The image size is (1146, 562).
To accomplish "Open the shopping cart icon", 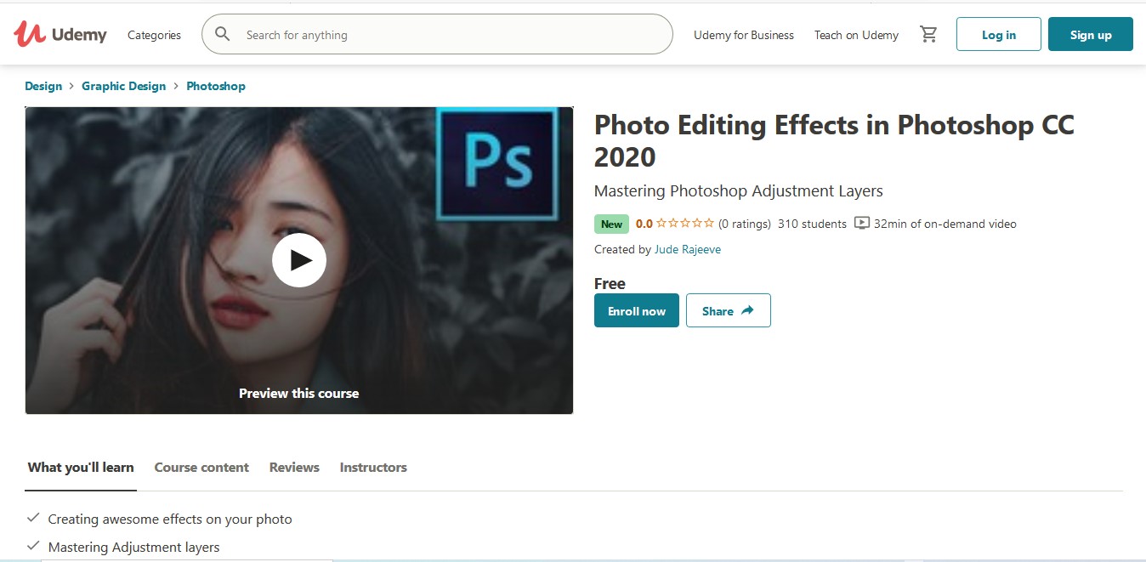I will (928, 35).
